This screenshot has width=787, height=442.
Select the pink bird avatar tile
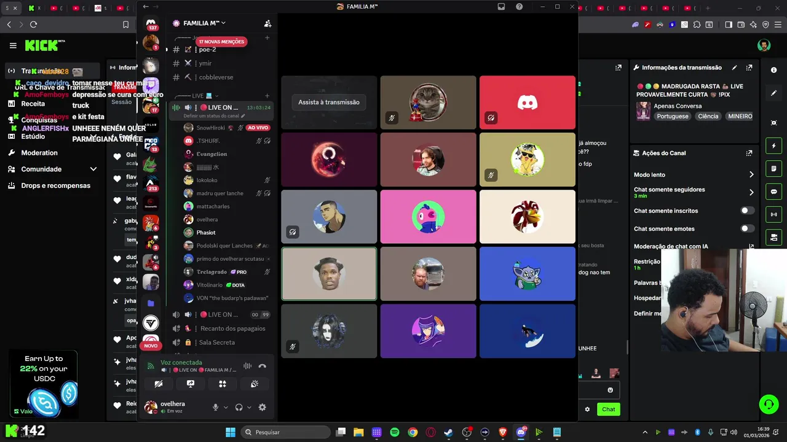[428, 217]
